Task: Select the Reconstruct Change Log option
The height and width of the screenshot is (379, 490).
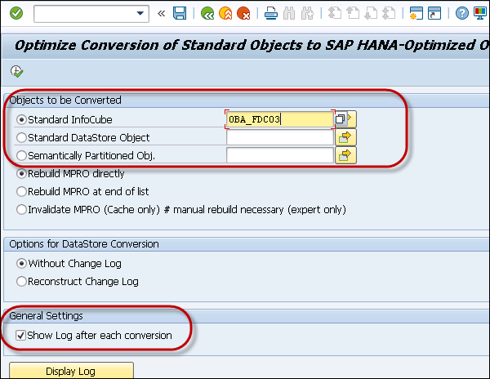Action: [22, 282]
